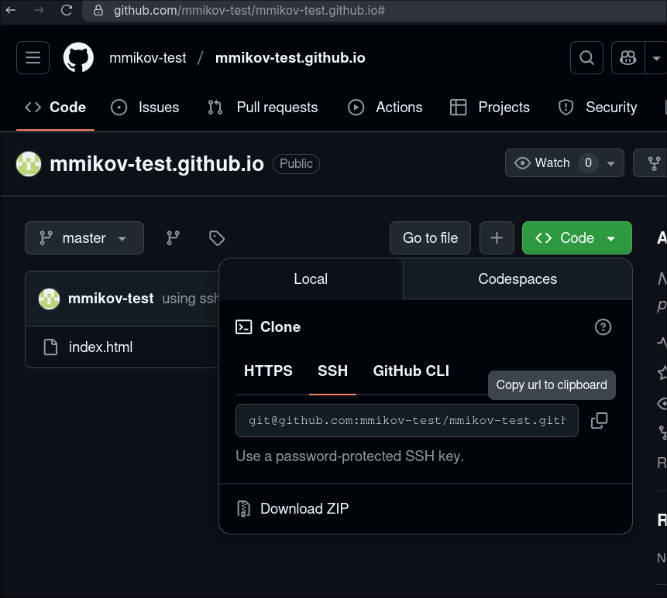667x598 pixels.
Task: Click the SSH clone URL field
Action: (x=407, y=420)
